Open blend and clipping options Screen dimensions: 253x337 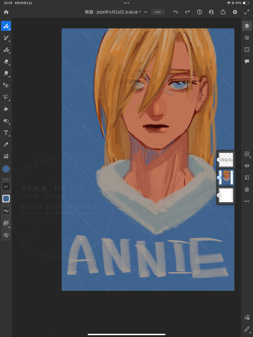247,190
